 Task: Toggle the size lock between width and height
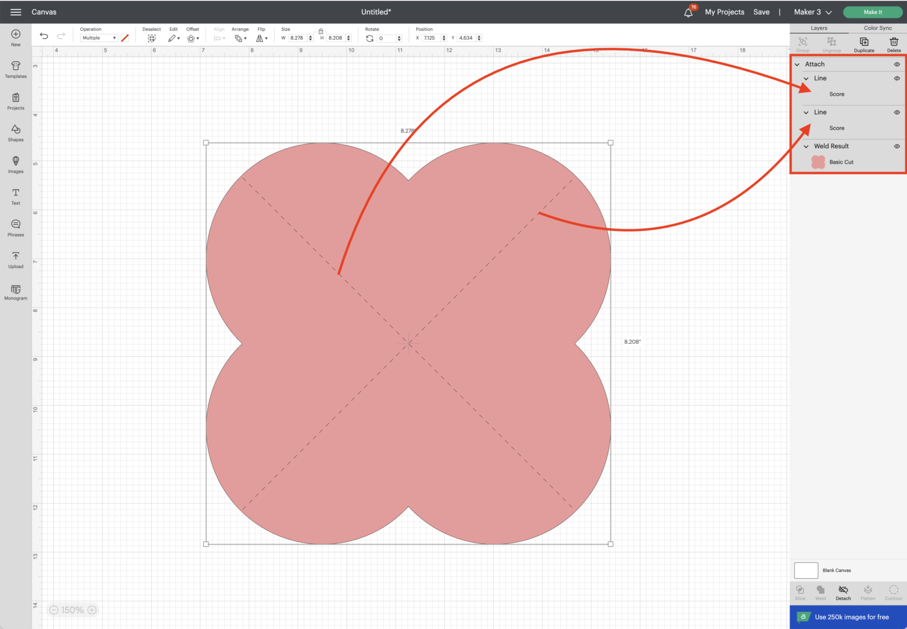point(321,31)
